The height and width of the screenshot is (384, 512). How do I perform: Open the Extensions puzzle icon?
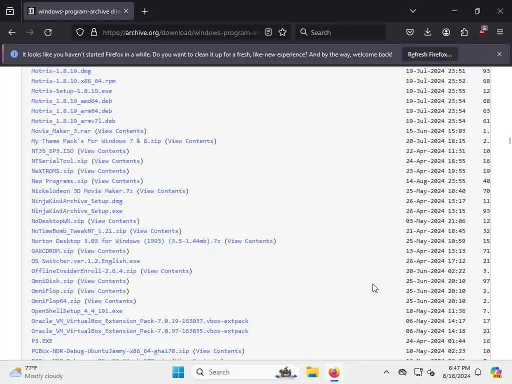tap(464, 32)
